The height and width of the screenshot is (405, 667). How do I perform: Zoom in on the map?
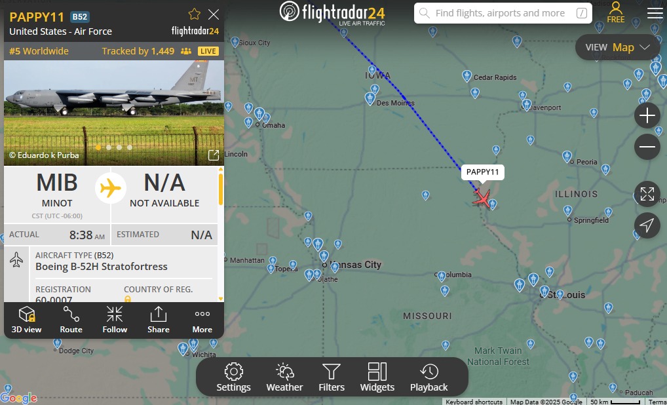pyautogui.click(x=647, y=115)
